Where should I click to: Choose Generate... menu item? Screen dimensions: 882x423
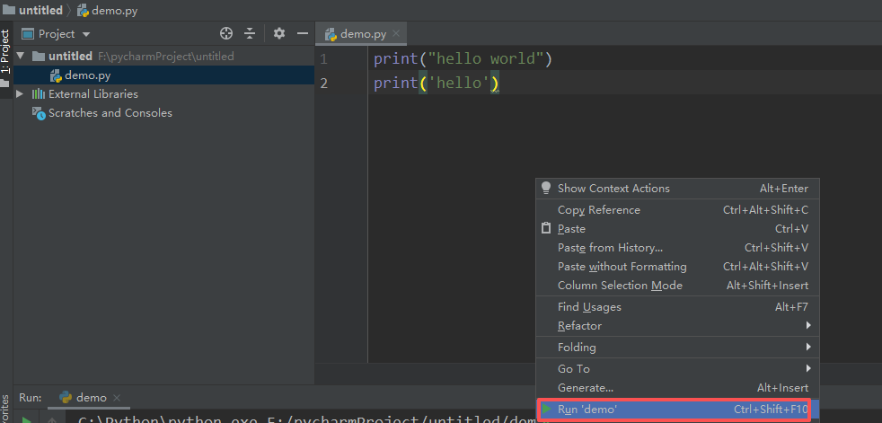tap(677, 388)
